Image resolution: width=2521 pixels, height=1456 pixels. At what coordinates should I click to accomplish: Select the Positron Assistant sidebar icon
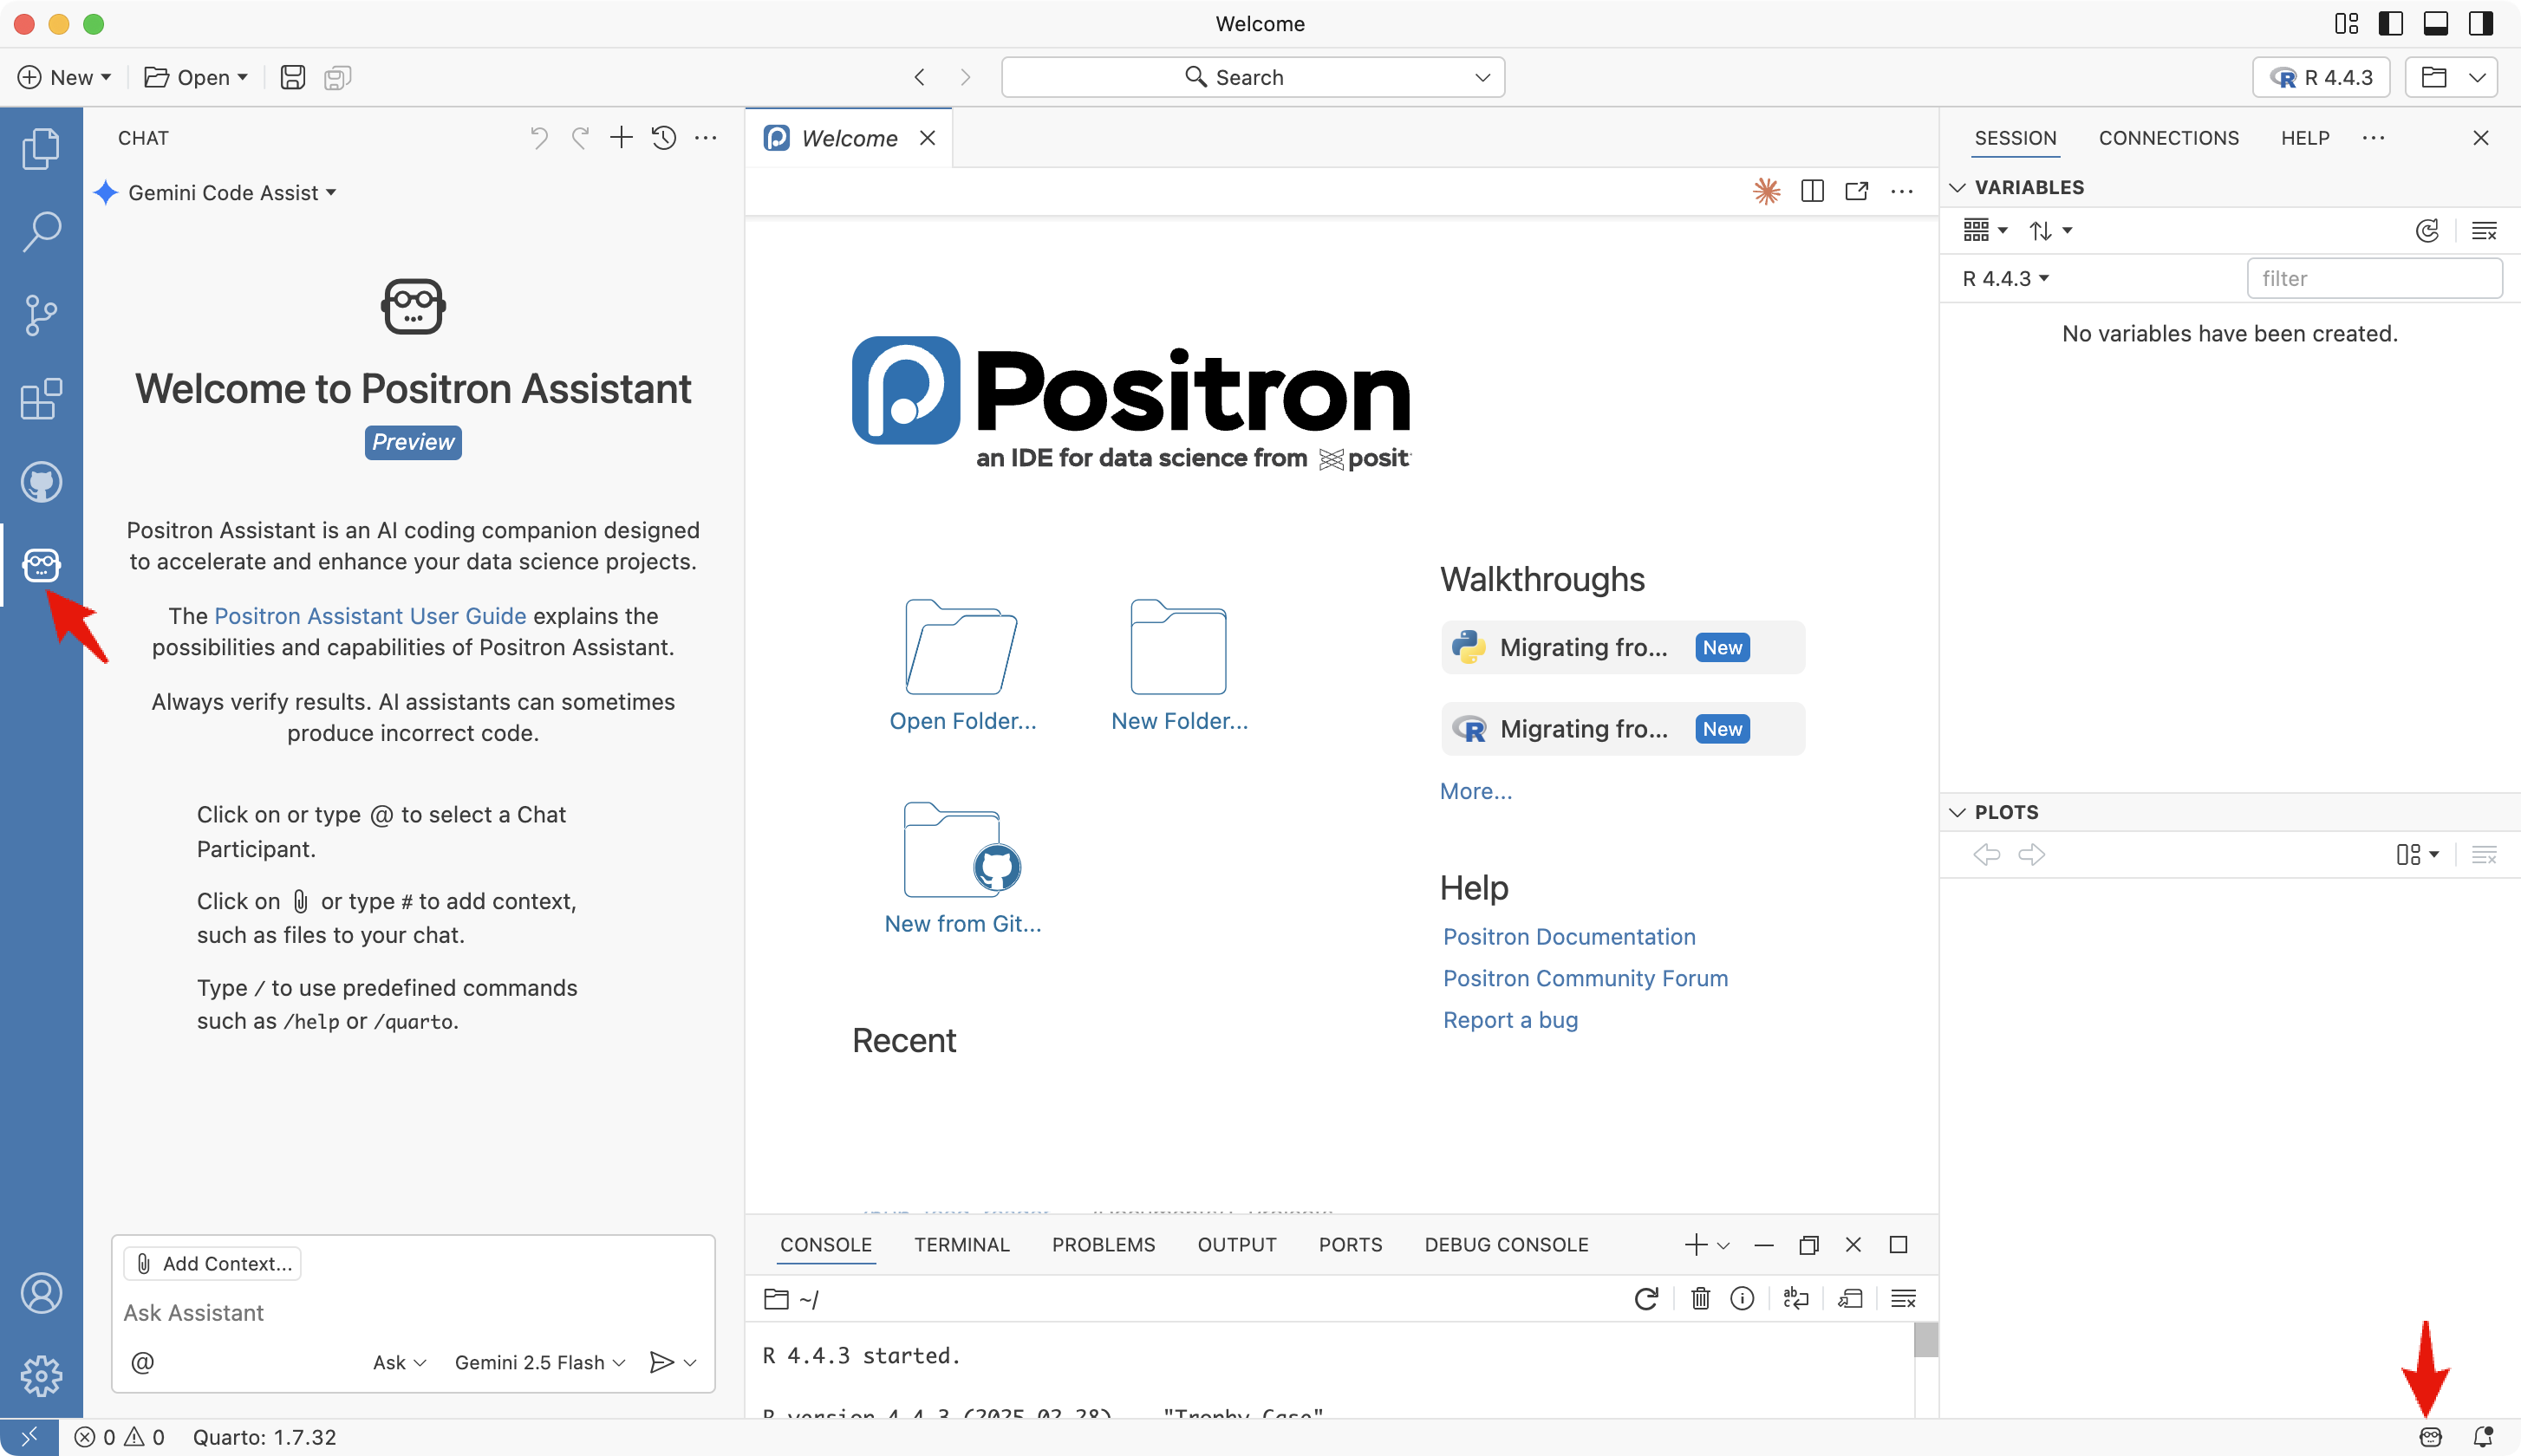(41, 565)
